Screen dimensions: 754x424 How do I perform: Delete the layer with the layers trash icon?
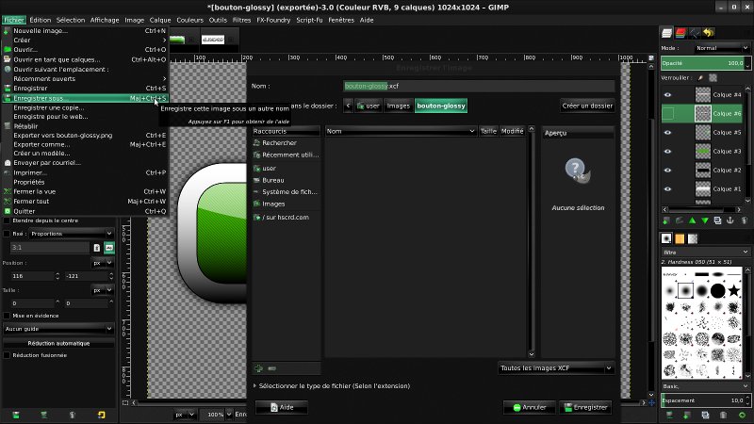click(744, 220)
